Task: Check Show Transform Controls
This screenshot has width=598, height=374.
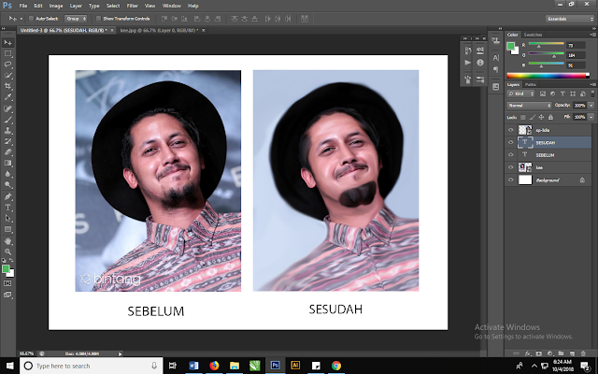Action: point(97,18)
